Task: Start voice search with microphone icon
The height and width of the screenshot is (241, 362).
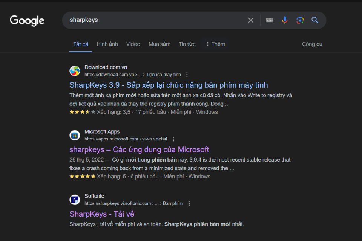Action: pyautogui.click(x=285, y=20)
